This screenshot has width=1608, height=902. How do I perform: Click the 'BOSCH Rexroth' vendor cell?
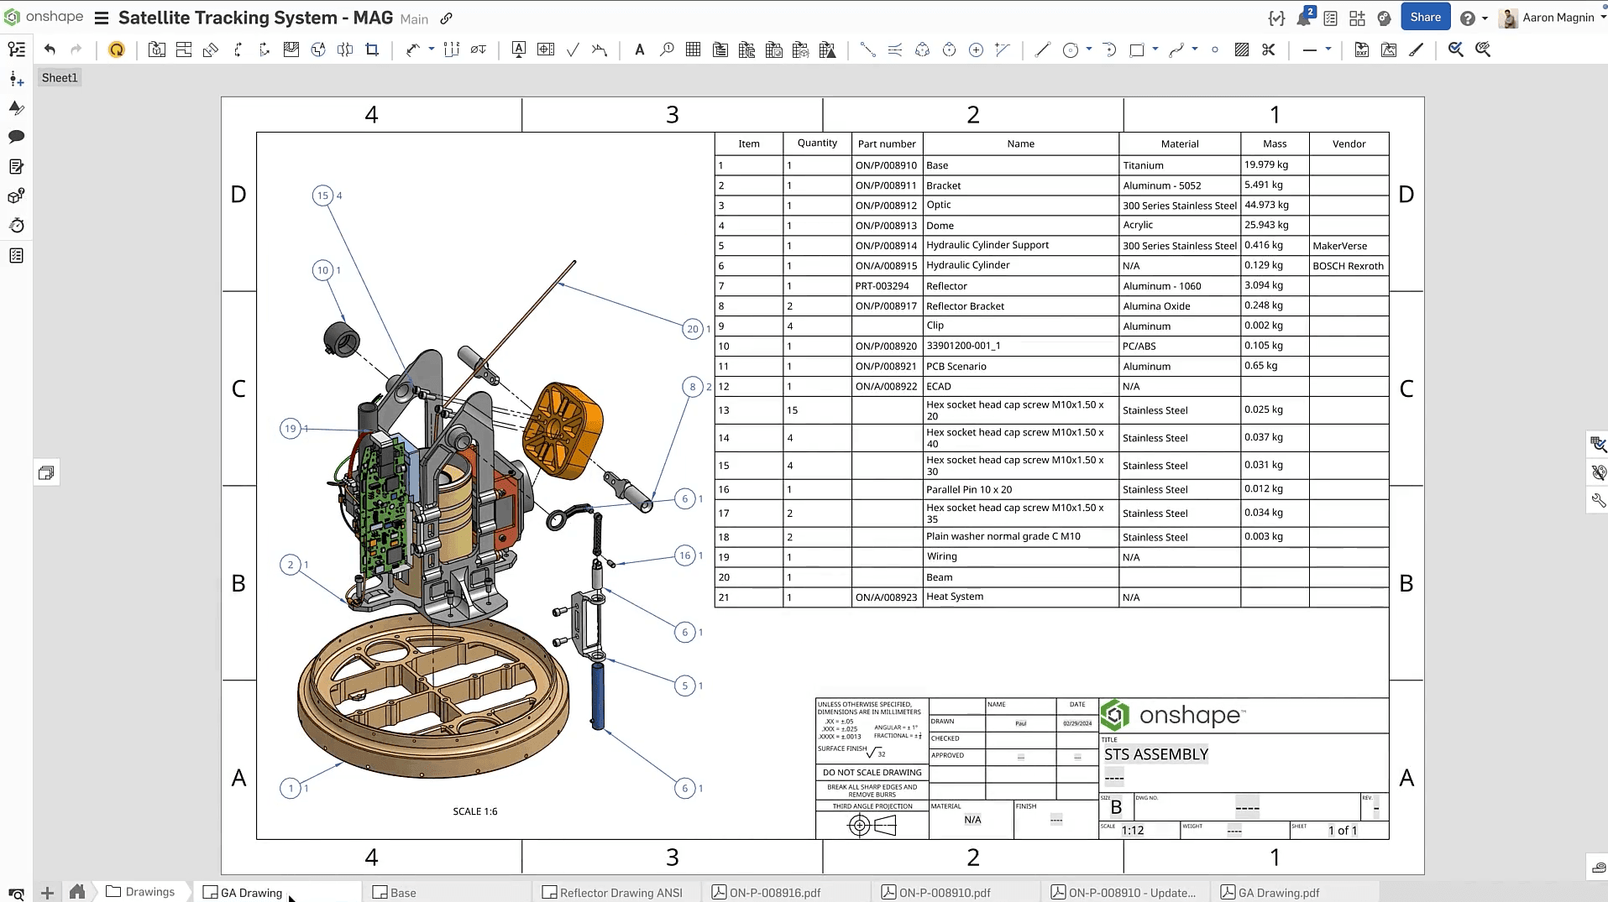(x=1348, y=266)
